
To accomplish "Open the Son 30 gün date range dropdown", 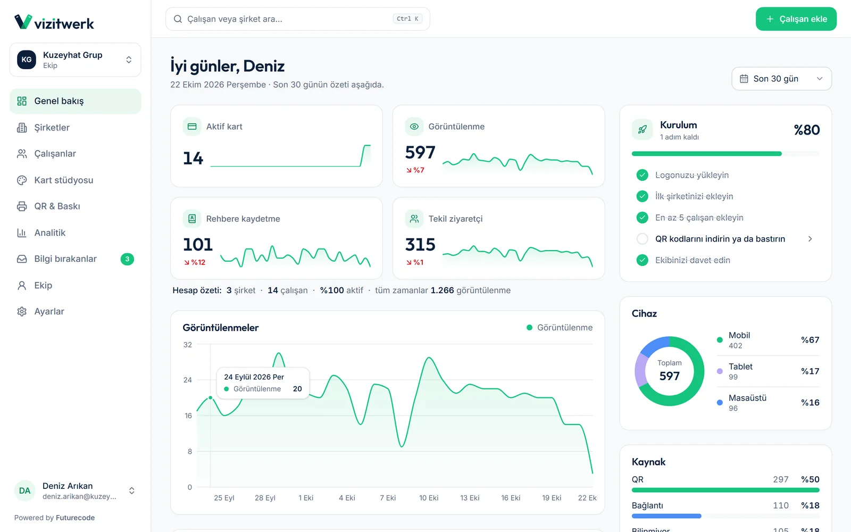I will pos(781,79).
